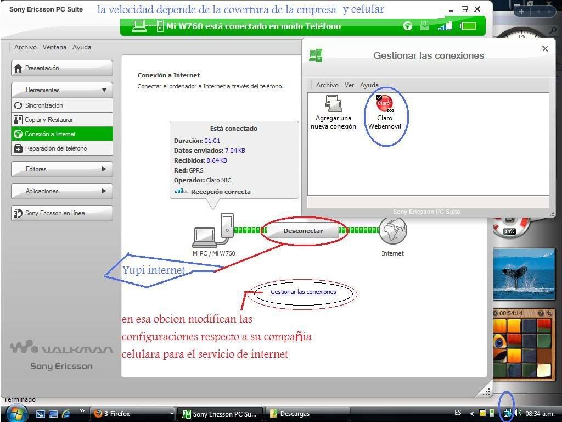
Task: Expand the Aplicaciones section arrow
Action: click(104, 191)
